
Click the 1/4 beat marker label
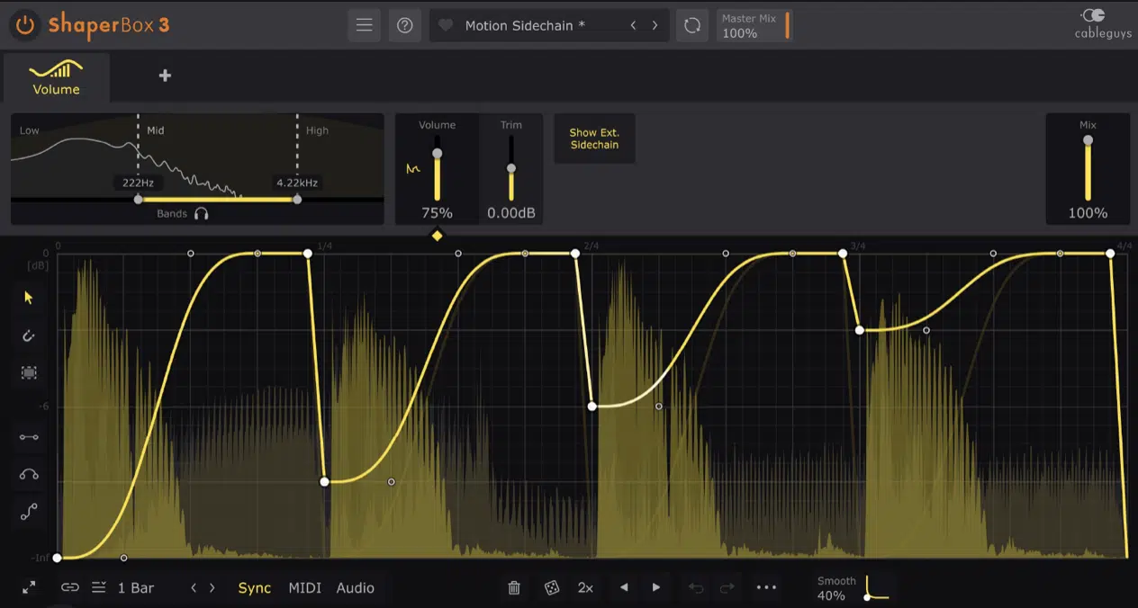pyautogui.click(x=325, y=246)
